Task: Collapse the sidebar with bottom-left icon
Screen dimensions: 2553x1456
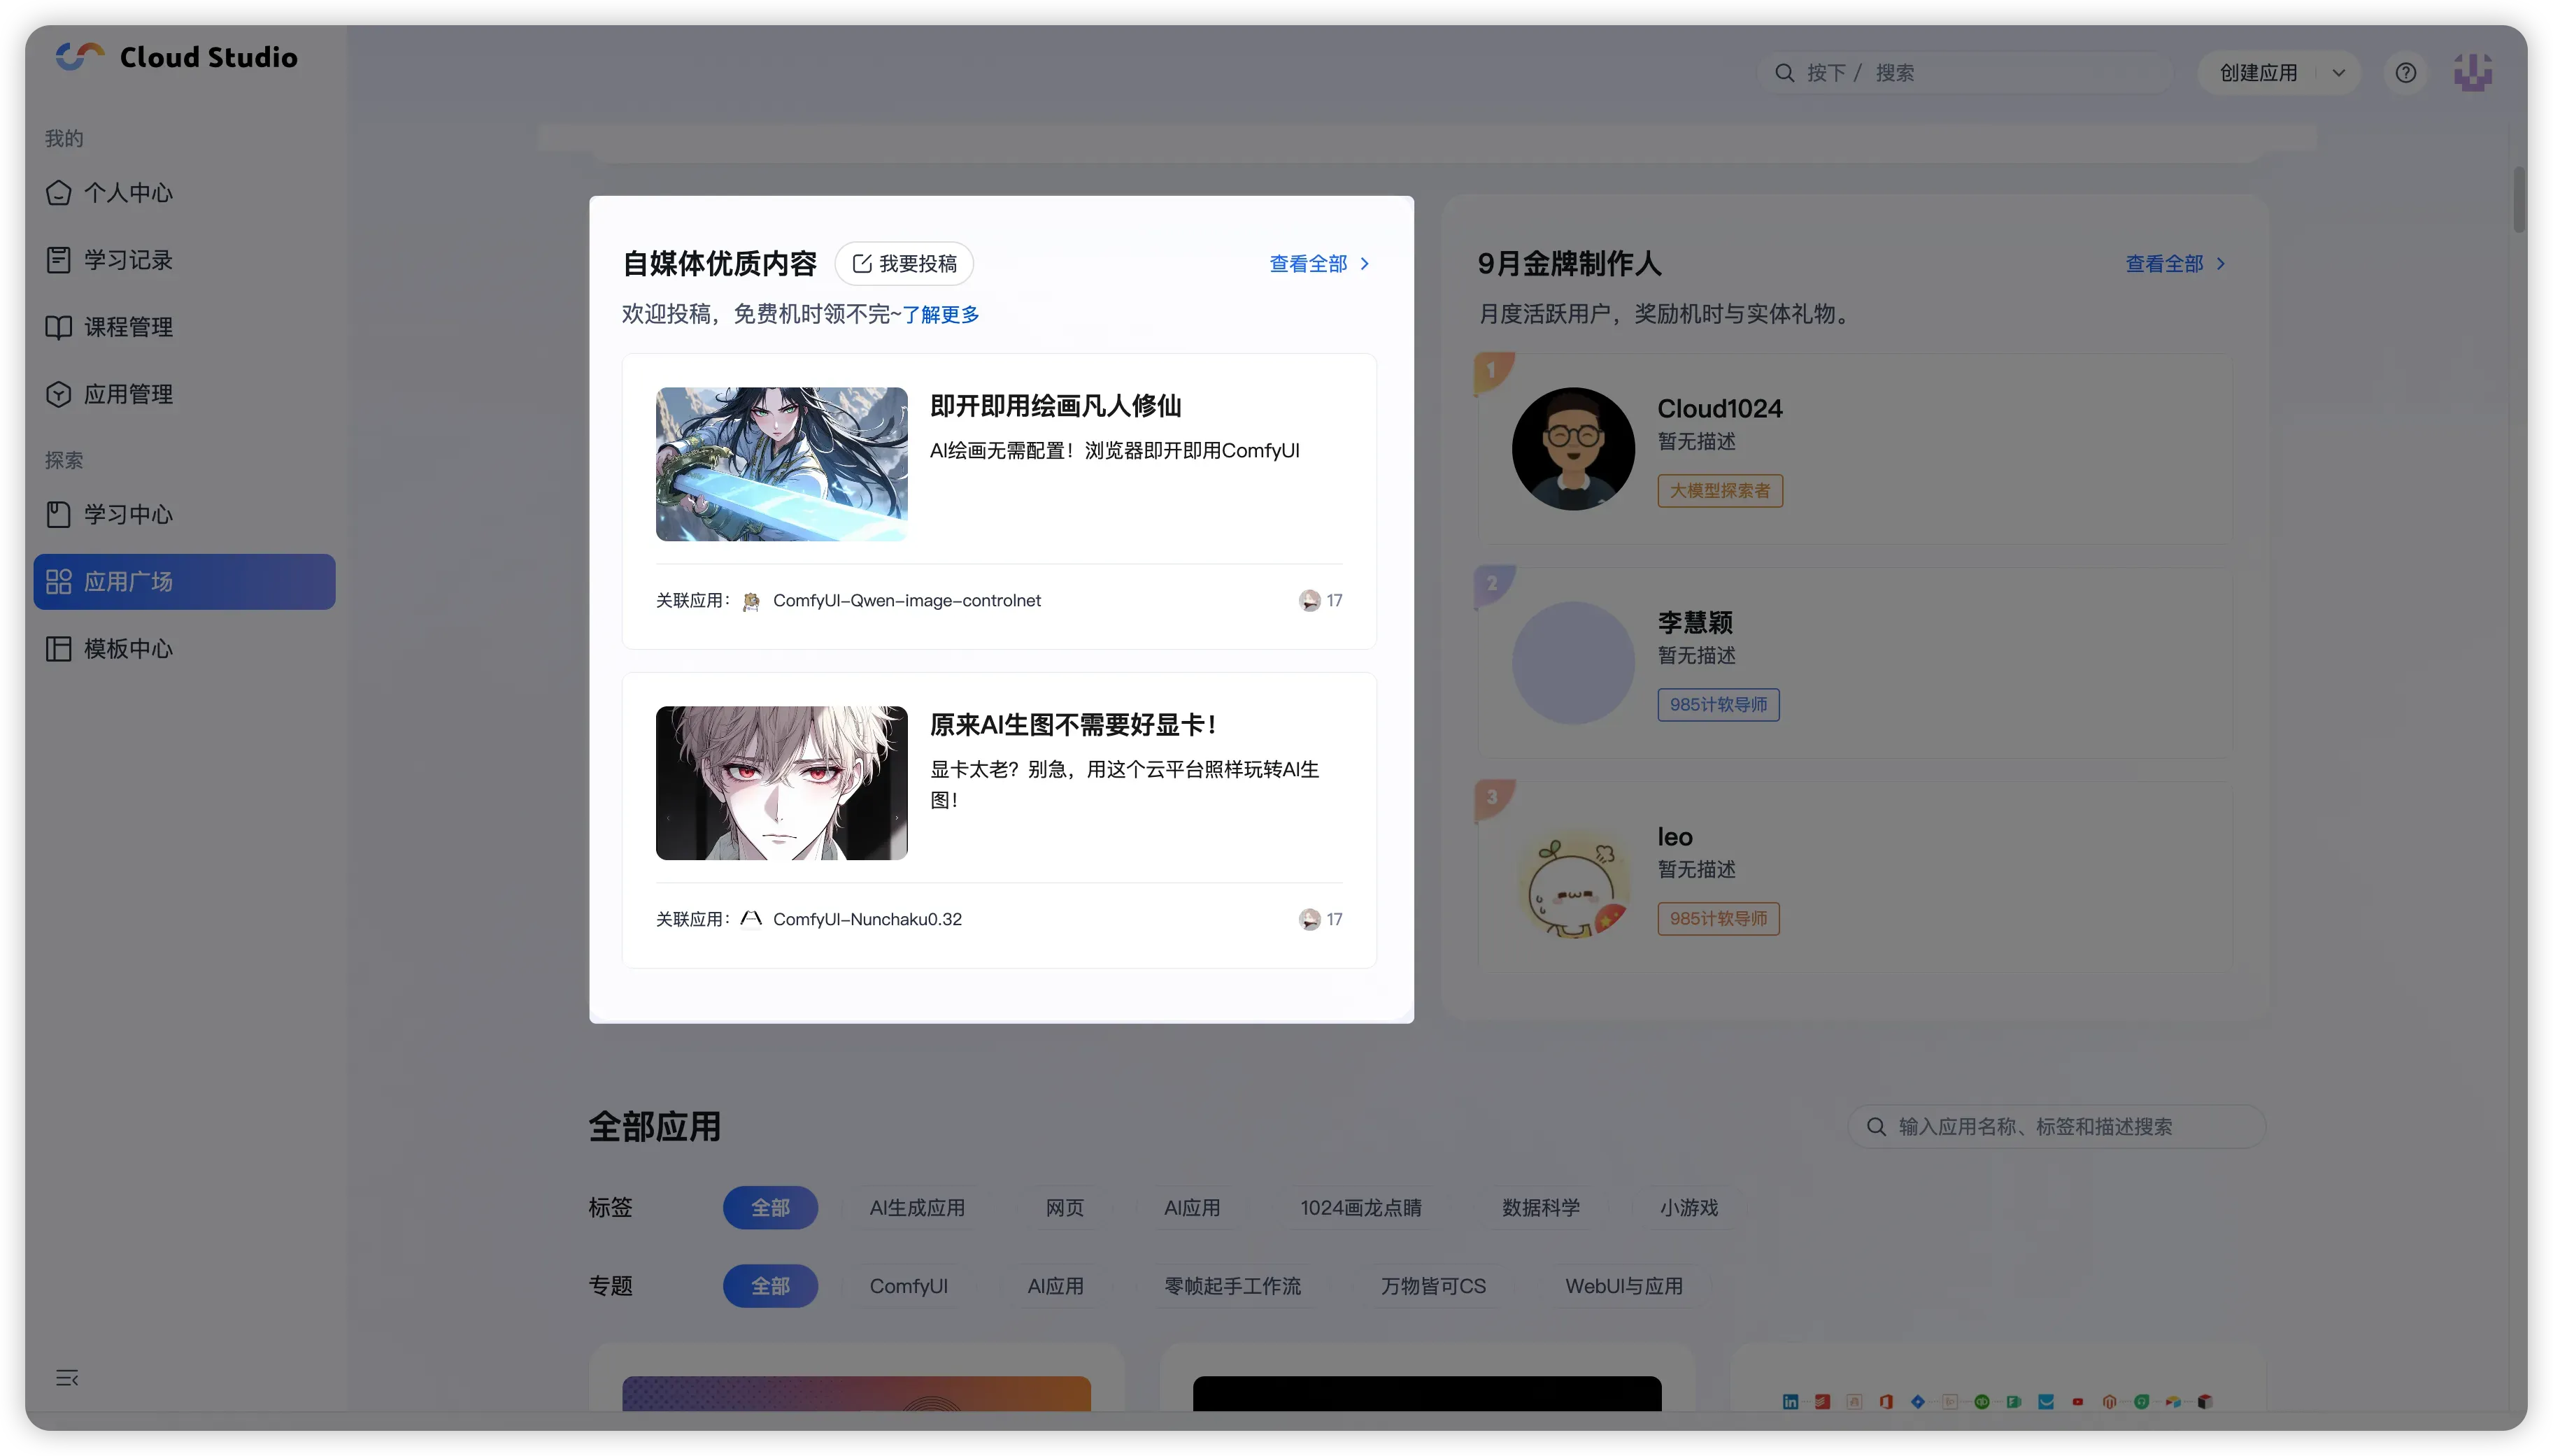Action: pyautogui.click(x=67, y=1378)
